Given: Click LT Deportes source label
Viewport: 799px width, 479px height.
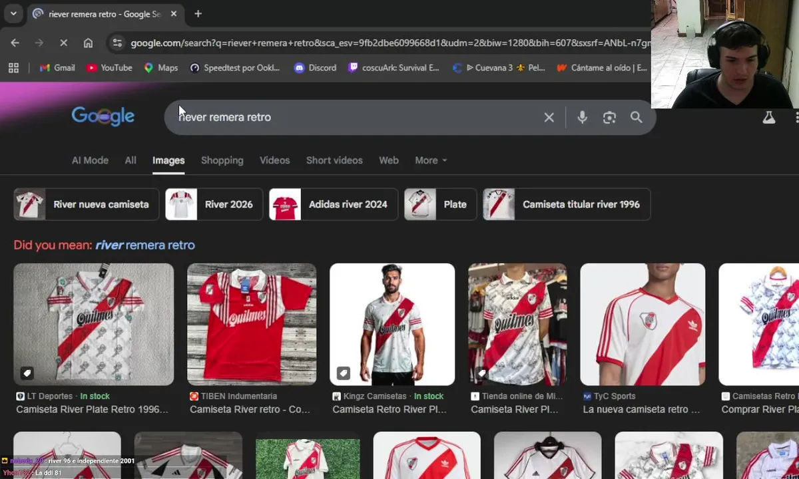Looking at the screenshot, I should [x=50, y=396].
